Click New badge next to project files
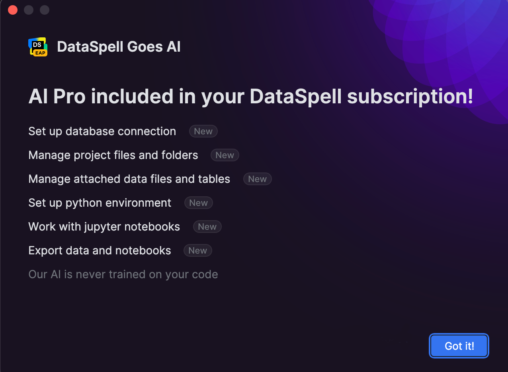 (x=225, y=155)
